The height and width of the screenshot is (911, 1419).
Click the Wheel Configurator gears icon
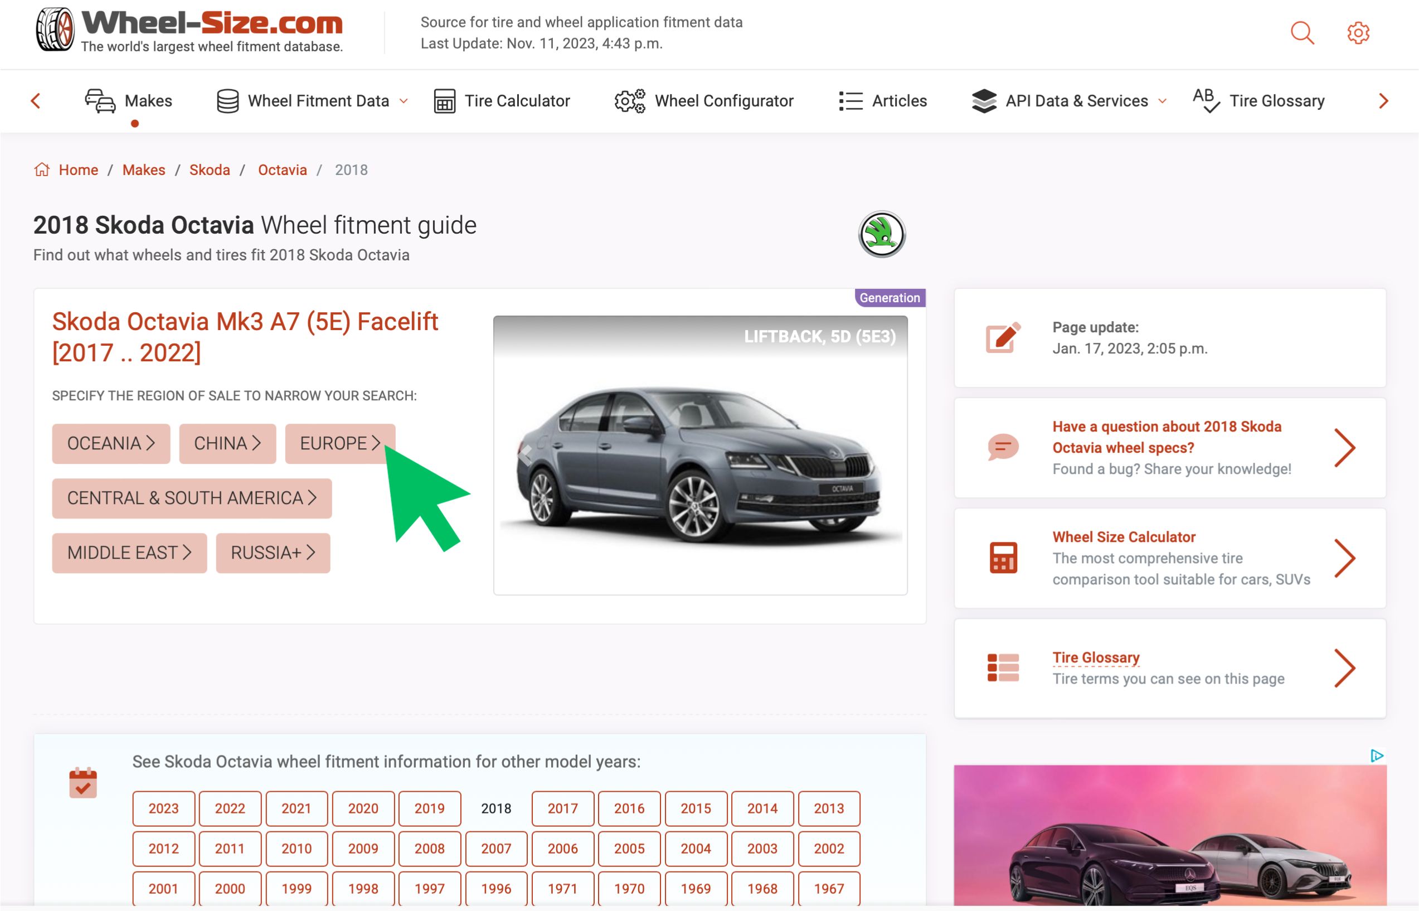(630, 101)
